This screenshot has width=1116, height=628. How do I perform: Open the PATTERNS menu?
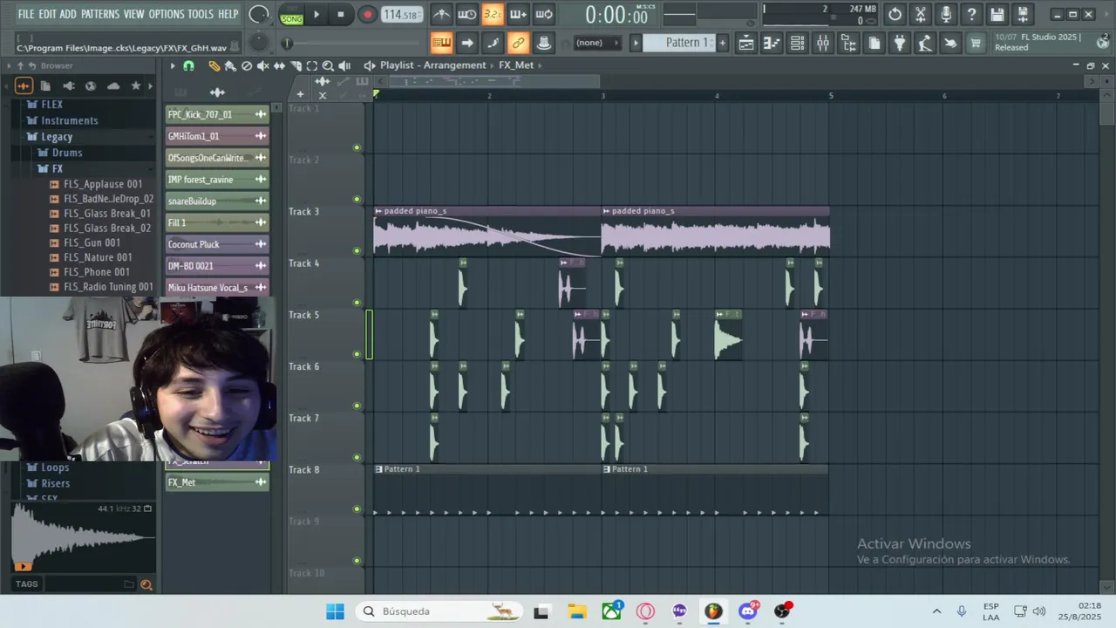point(100,14)
